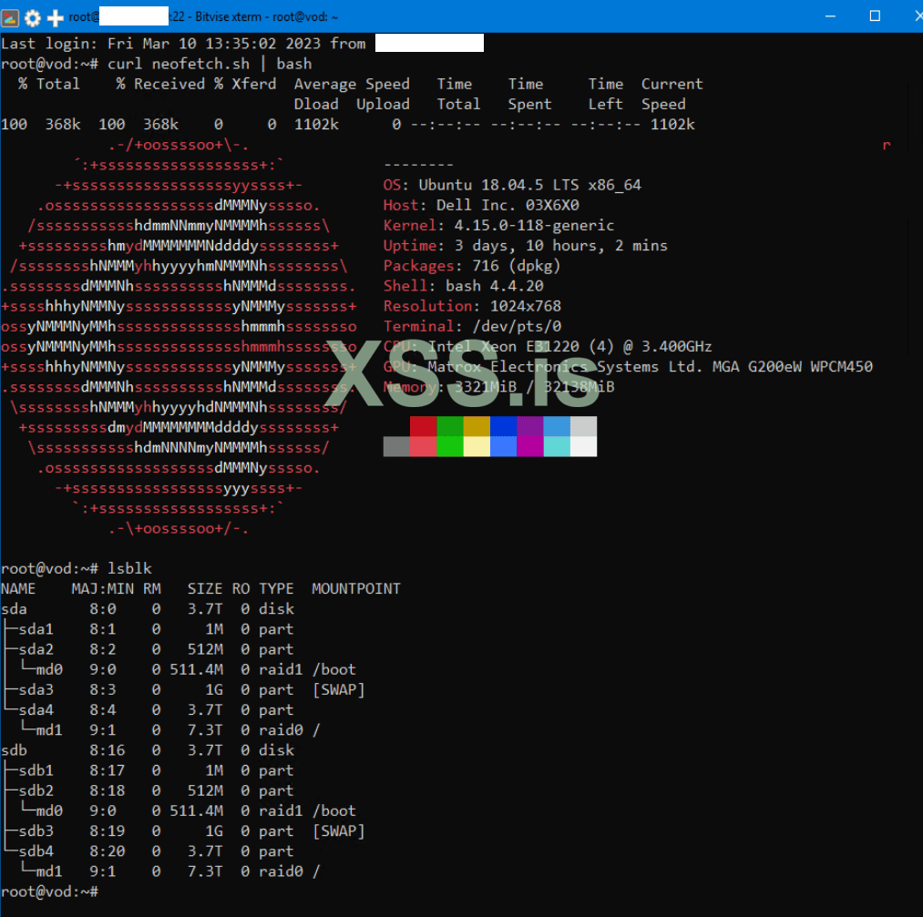Screen dimensions: 923x917
Task: Click the final 'root@vod:~#' prompt line
Action: pyautogui.click(x=49, y=892)
